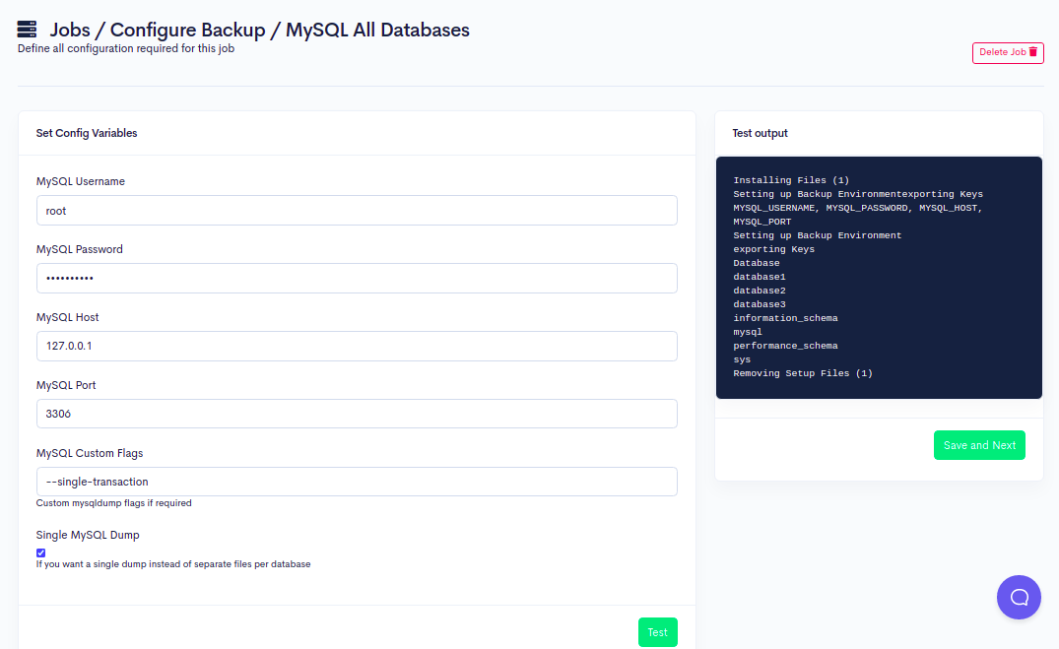
Task: Click 'Removing Setup Files (1)' line
Action: pyautogui.click(x=803, y=373)
